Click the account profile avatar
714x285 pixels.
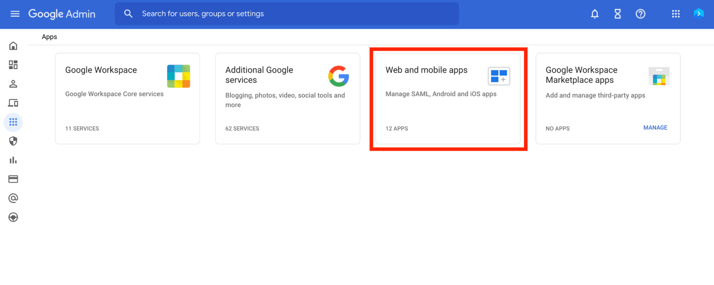click(x=698, y=14)
